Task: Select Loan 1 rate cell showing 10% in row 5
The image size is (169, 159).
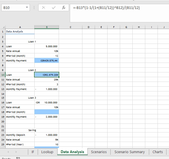Action: [x=47, y=51]
